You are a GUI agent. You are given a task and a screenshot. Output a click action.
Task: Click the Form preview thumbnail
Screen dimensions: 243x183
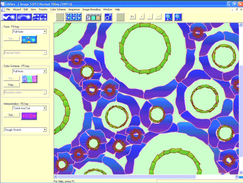[x=29, y=39]
